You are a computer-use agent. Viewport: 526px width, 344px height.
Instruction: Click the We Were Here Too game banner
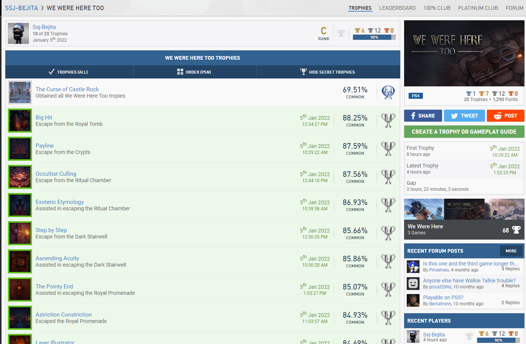[x=464, y=53]
